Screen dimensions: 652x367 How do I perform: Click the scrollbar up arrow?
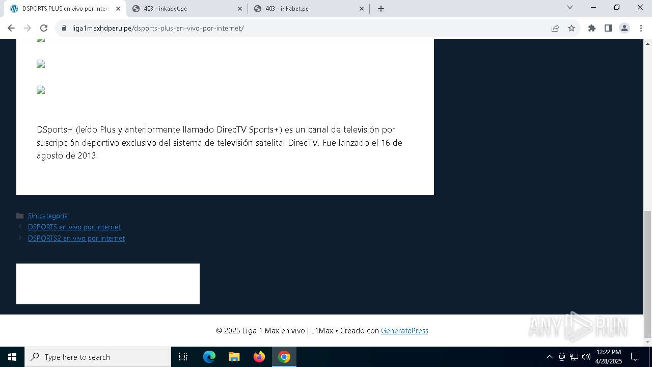(647, 43)
